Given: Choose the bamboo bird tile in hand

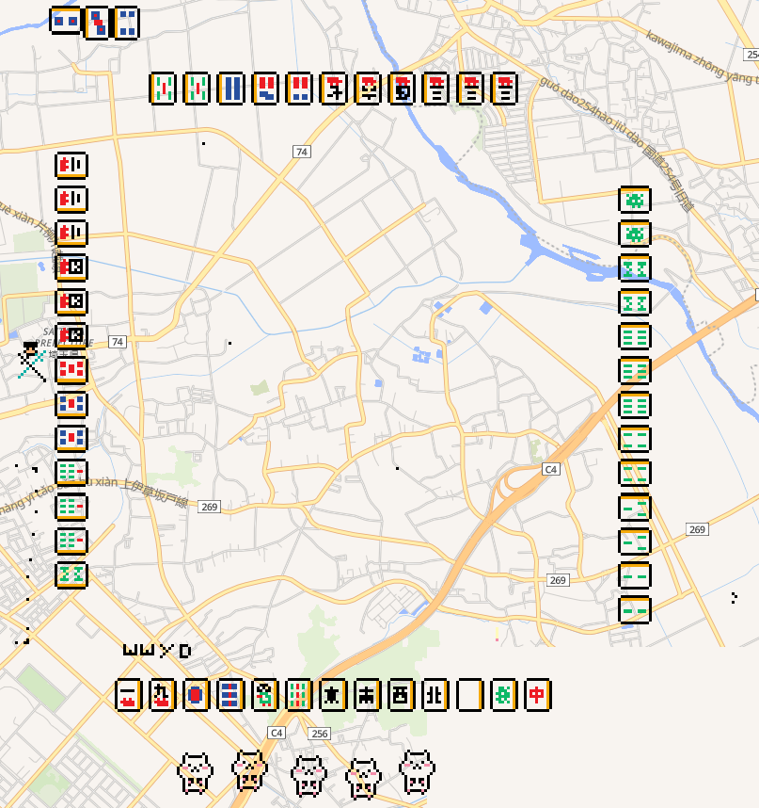Looking at the screenshot, I should pos(264,695).
